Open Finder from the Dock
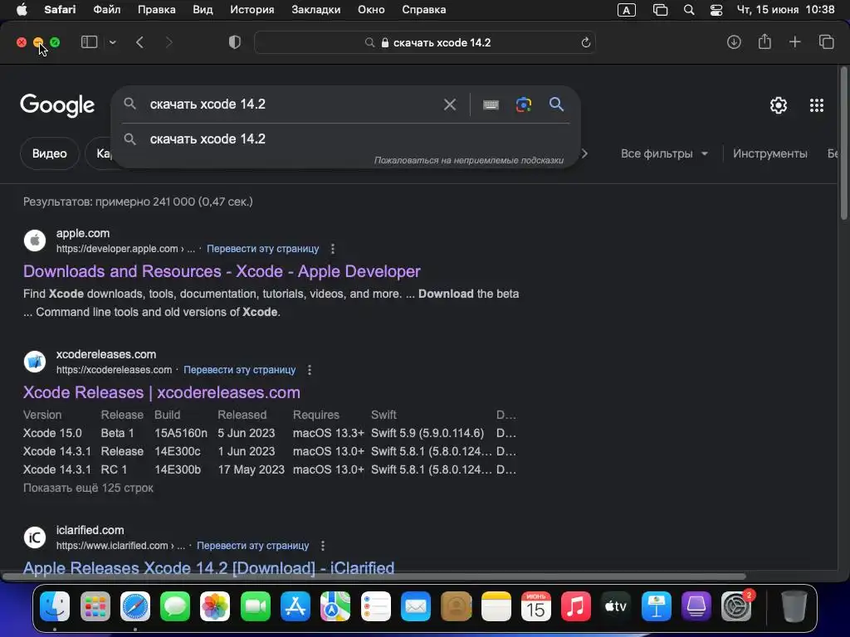This screenshot has height=637, width=850. tap(55, 606)
